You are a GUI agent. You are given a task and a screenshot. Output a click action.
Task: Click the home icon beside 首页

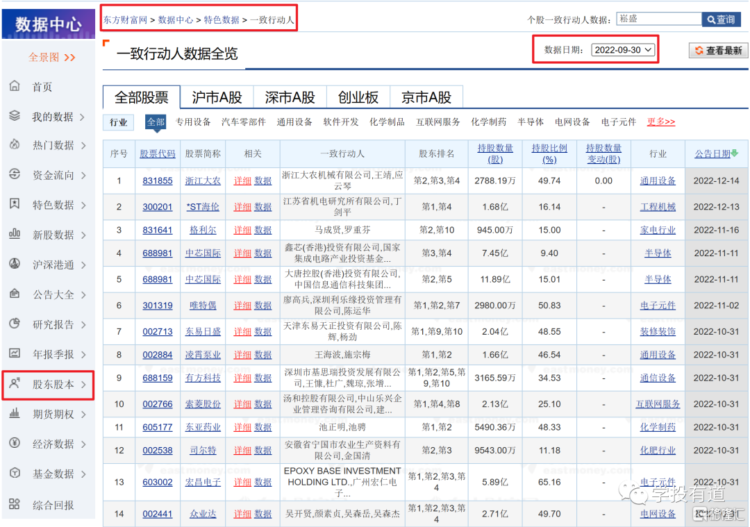click(x=15, y=86)
